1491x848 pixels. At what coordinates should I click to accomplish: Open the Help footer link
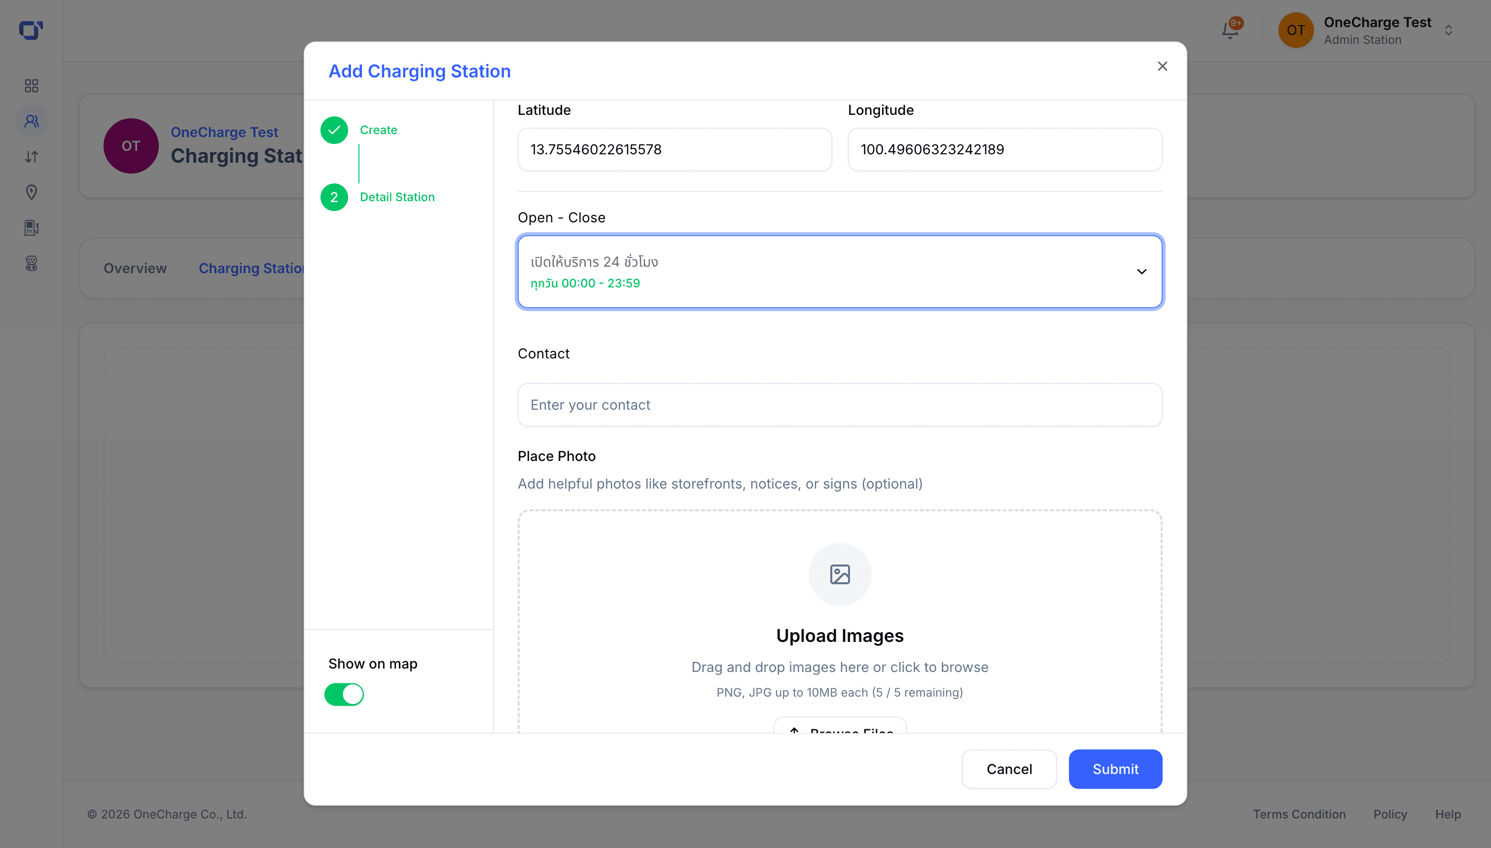(1447, 814)
